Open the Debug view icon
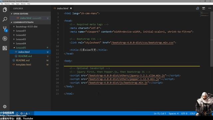The image size is (213, 120). [5, 39]
